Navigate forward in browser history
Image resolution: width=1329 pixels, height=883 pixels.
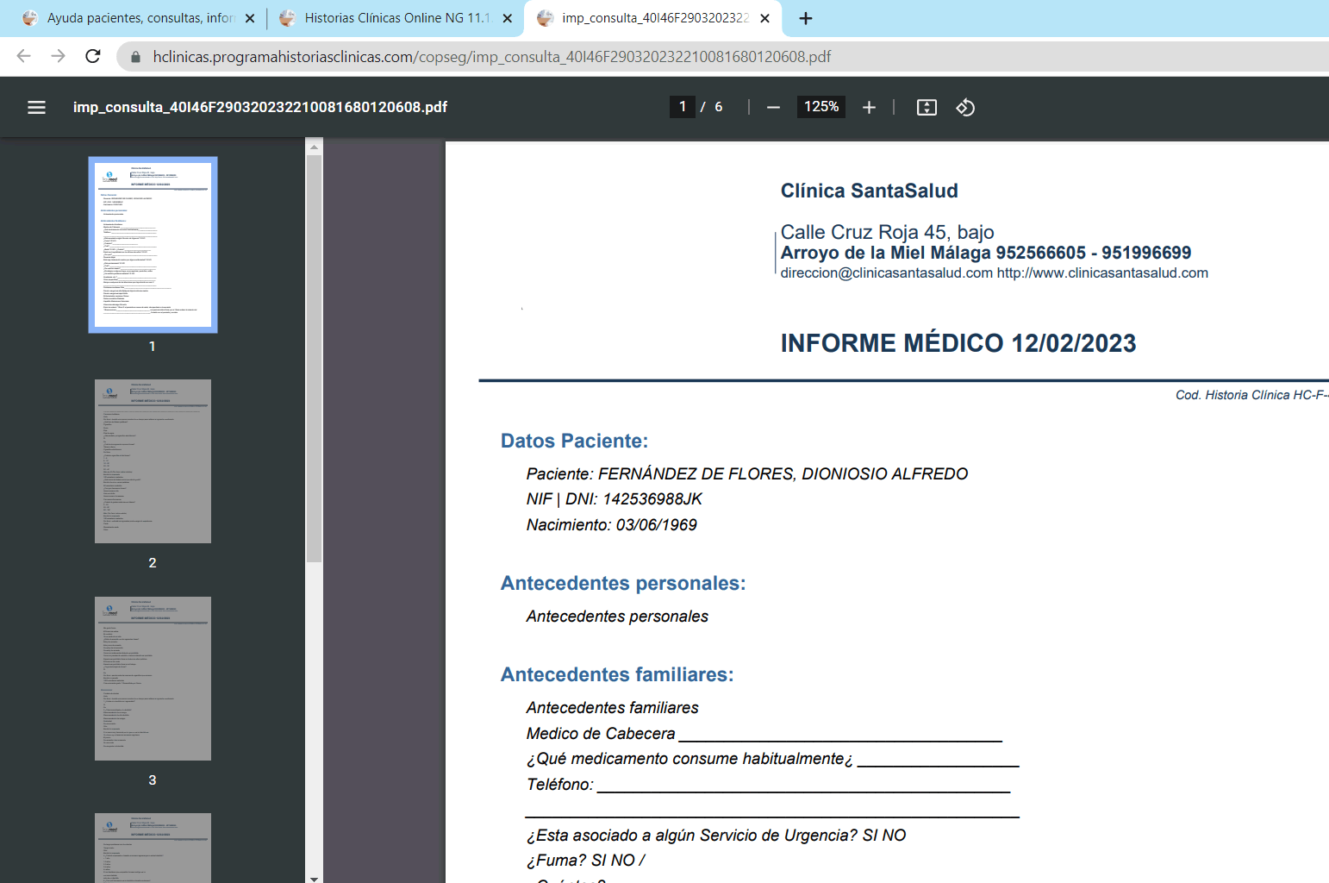[x=58, y=56]
